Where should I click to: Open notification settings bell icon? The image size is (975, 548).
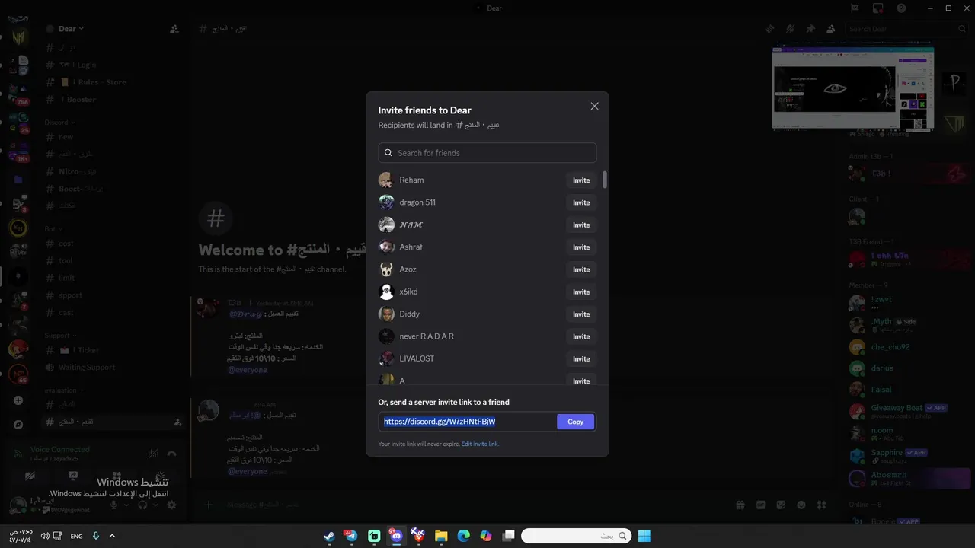[x=791, y=29]
